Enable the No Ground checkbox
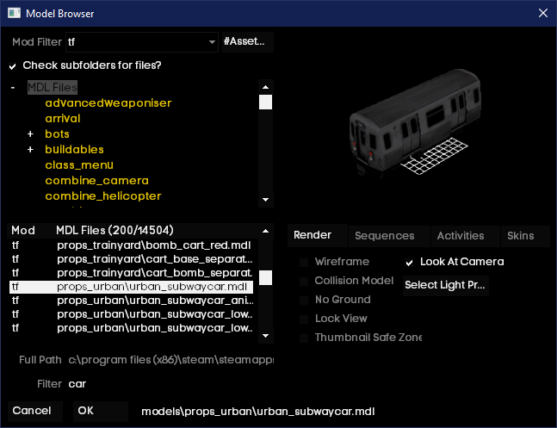 304,301
